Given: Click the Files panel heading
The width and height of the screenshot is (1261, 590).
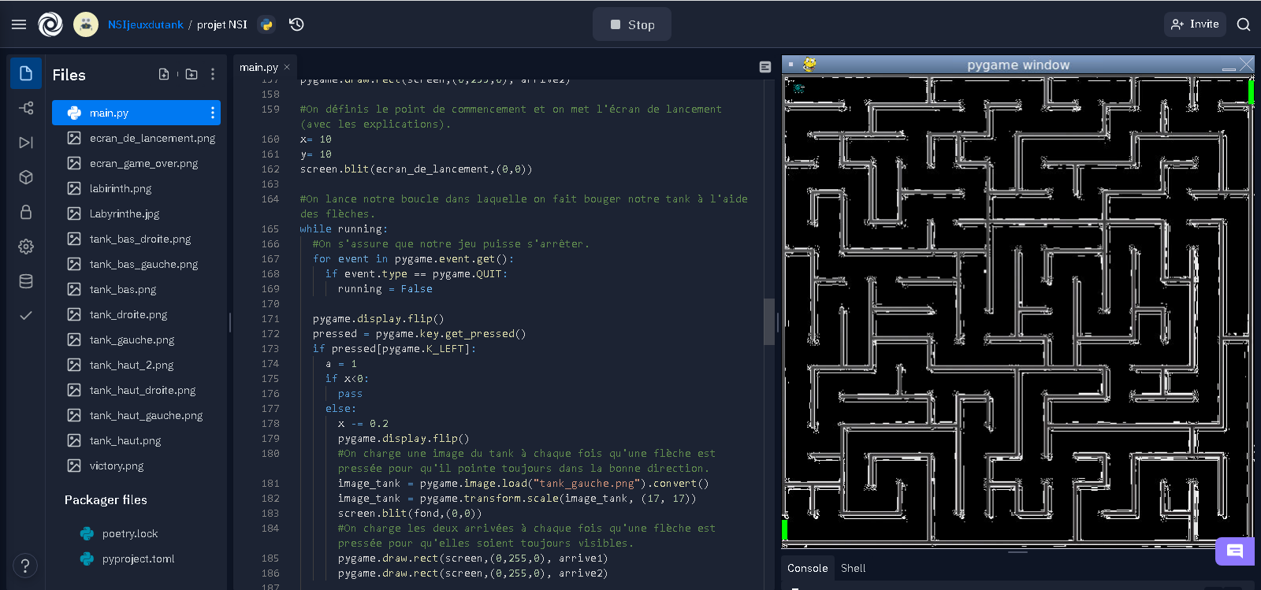Looking at the screenshot, I should coord(69,75).
